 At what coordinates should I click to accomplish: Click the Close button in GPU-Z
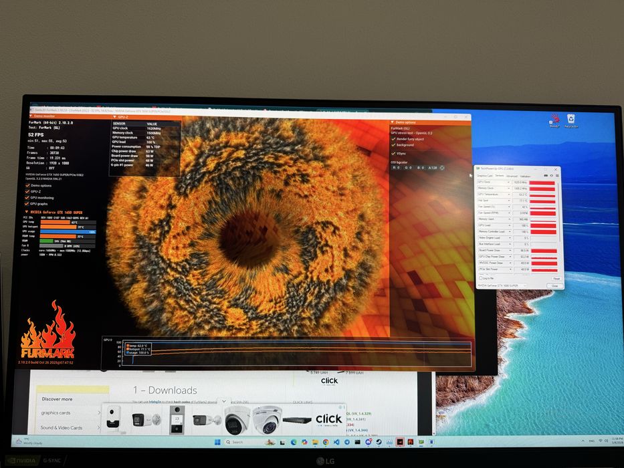tap(554, 285)
